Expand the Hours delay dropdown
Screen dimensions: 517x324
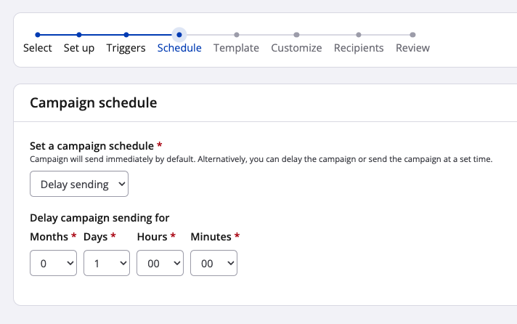point(160,264)
